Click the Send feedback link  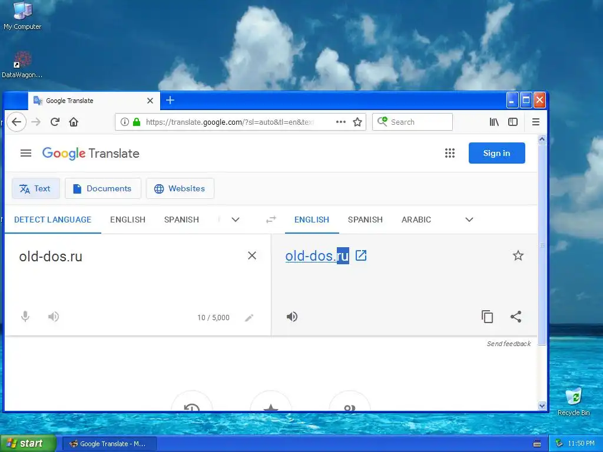pos(508,344)
